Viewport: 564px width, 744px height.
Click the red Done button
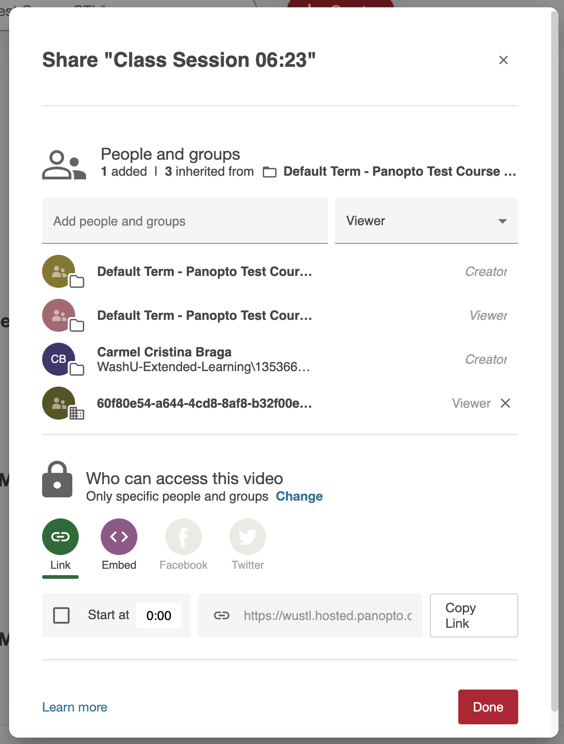click(488, 707)
